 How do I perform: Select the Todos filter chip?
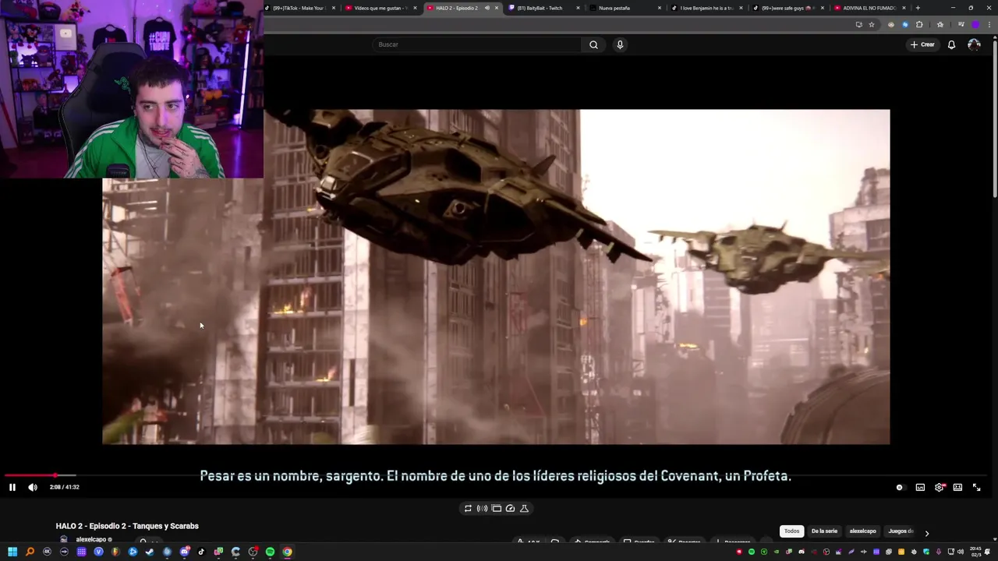791,531
